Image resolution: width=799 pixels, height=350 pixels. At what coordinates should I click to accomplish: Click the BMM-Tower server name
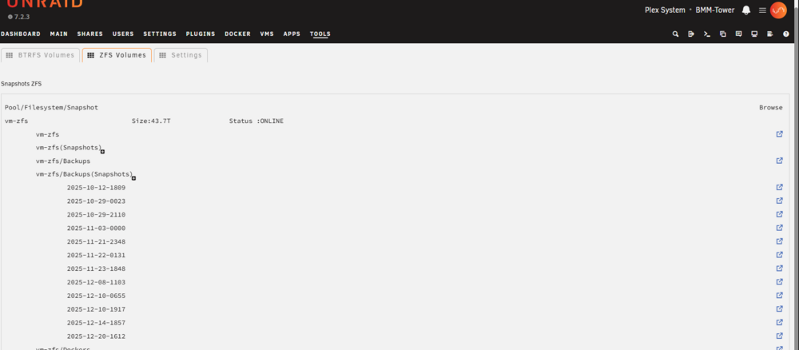715,10
